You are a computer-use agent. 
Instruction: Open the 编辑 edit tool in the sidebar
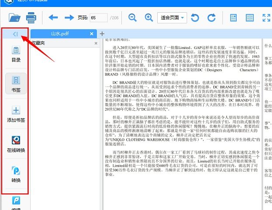(x=16, y=203)
